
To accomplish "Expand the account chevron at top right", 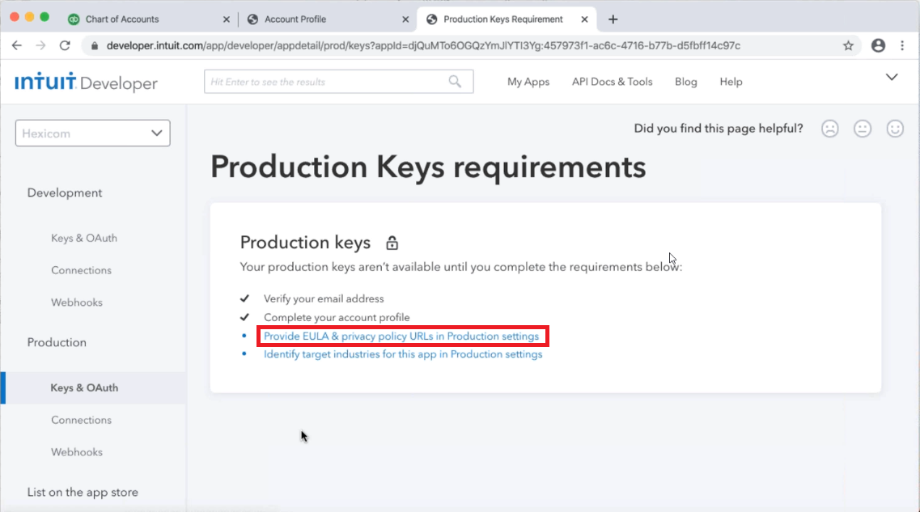I will [892, 78].
